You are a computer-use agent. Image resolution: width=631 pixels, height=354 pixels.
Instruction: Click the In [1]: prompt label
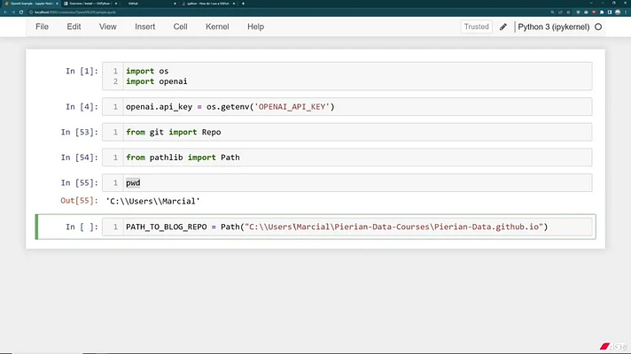pyautogui.click(x=82, y=71)
